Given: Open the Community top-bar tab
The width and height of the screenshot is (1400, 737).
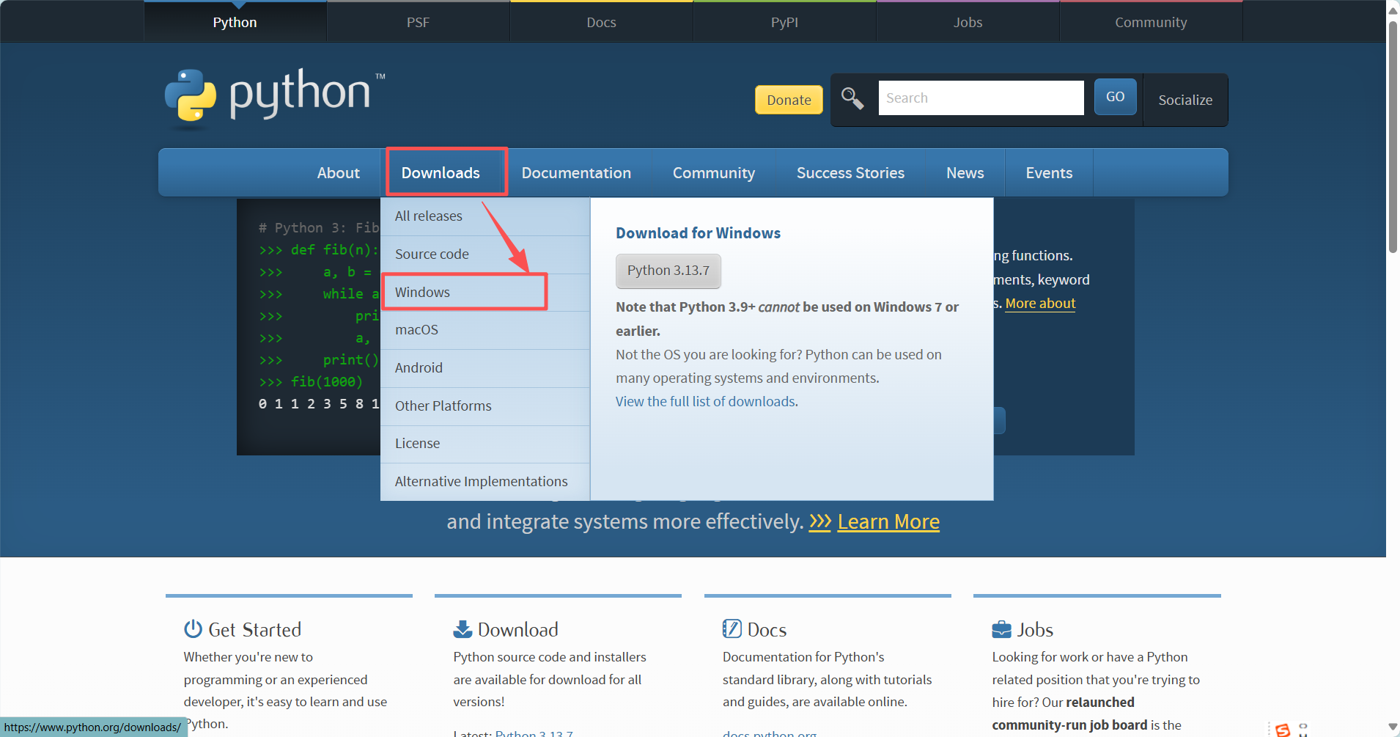Looking at the screenshot, I should pos(1151,22).
